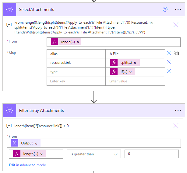The height and width of the screenshot is (173, 187).
Task: Click Edit in advanced mode link
Action: point(27,165)
